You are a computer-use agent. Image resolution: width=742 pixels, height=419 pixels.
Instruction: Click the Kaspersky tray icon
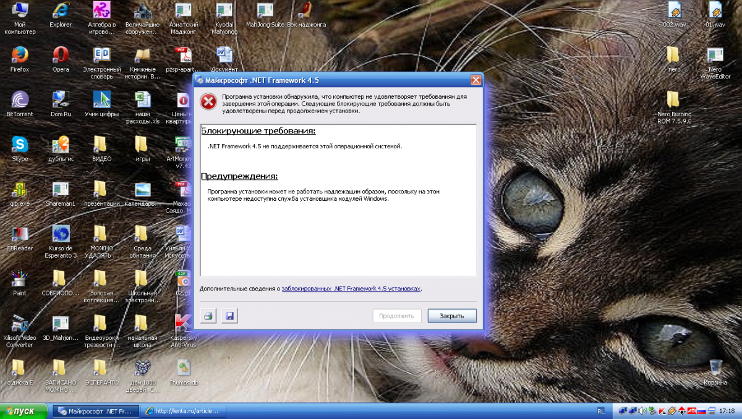pos(662,411)
